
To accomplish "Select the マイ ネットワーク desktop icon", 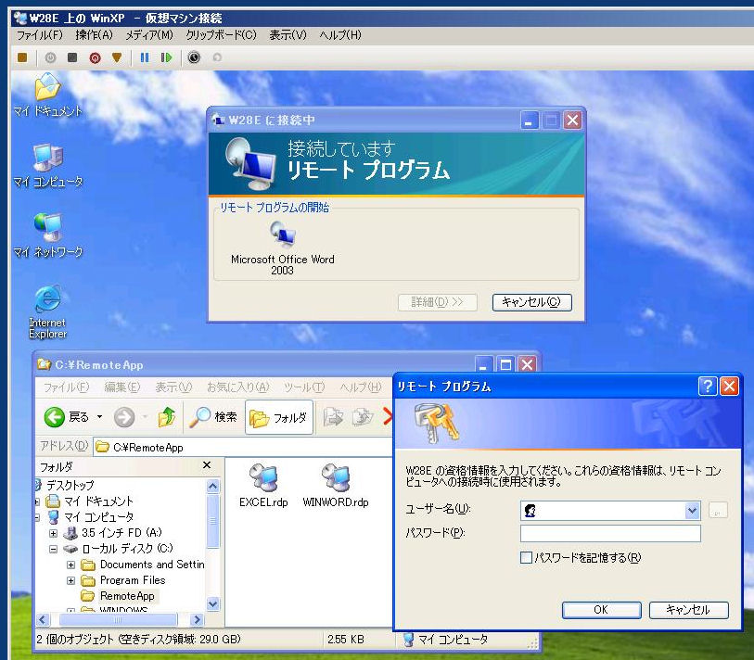I will [47, 235].
